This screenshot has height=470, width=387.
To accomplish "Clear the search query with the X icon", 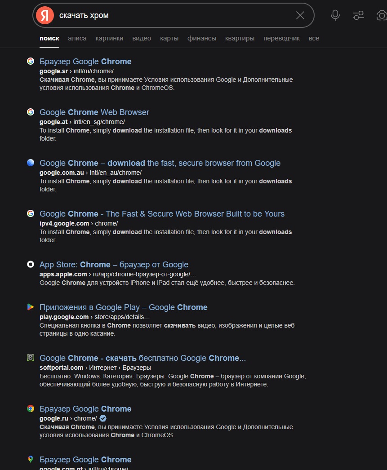I will 300,15.
